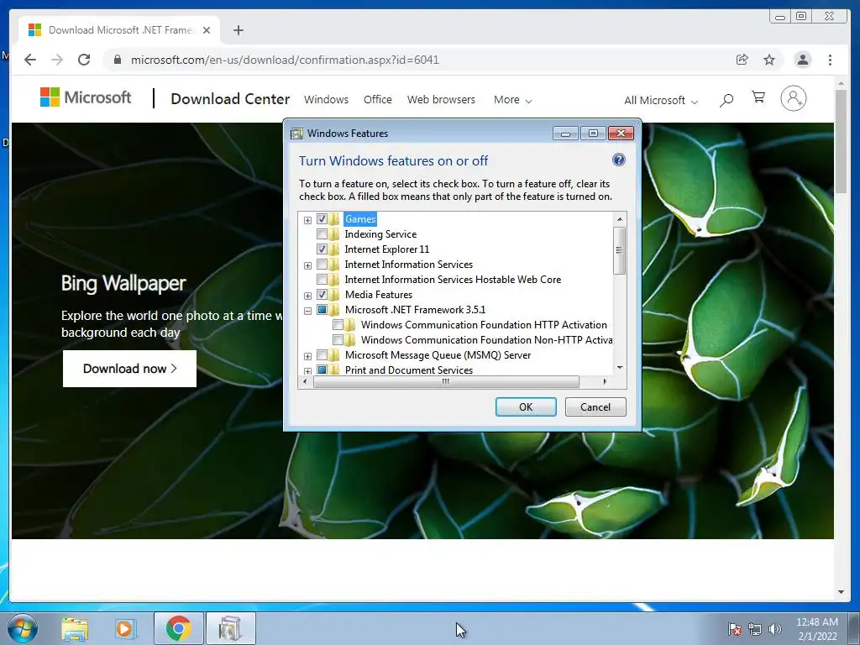Viewport: 860px width, 645px height.
Task: Uncheck Internet Explorer 11
Action: 322,249
